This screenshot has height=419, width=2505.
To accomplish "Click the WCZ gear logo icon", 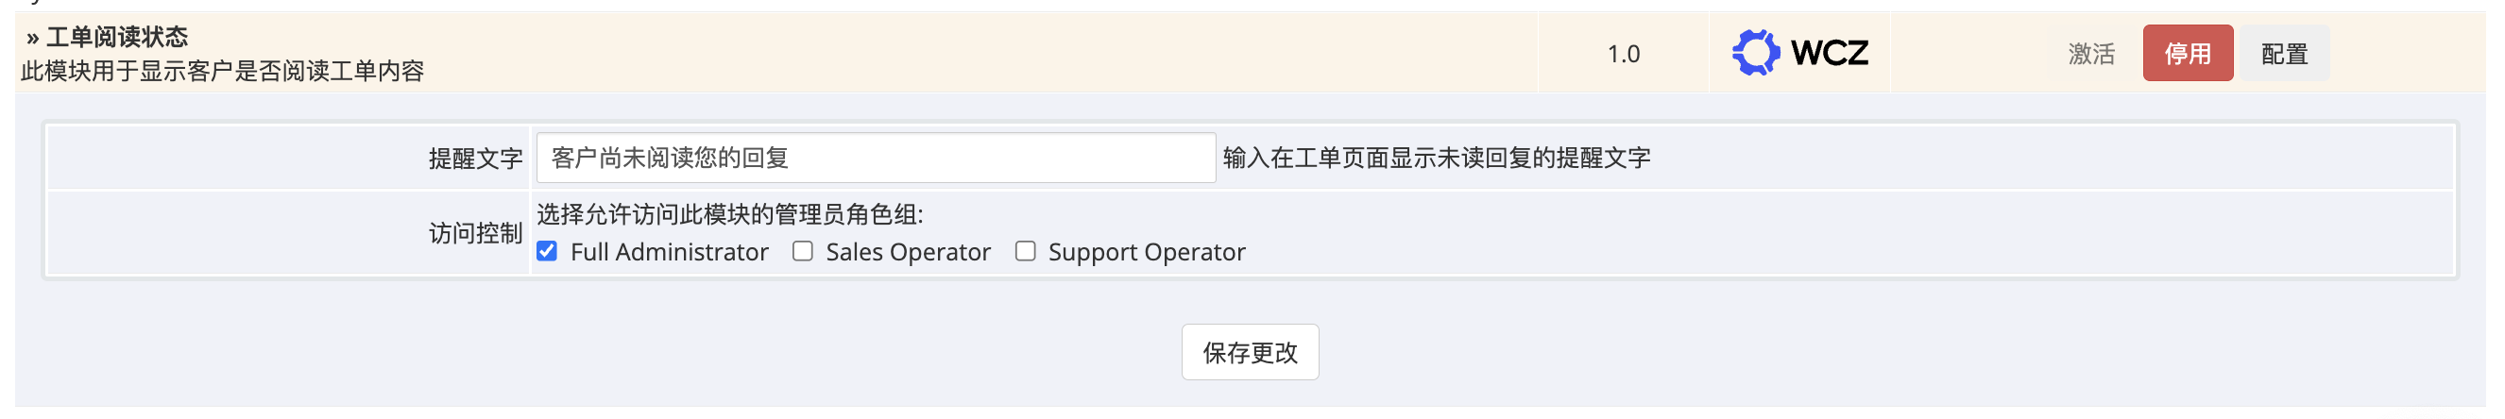I will tap(1754, 53).
